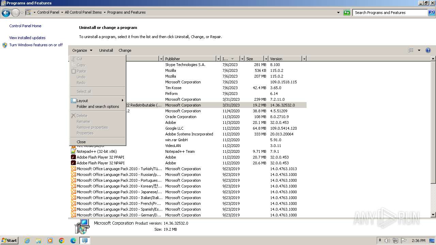Launch Google Chrome from the taskbar
This screenshot has width=436, height=245.
pos(62,241)
